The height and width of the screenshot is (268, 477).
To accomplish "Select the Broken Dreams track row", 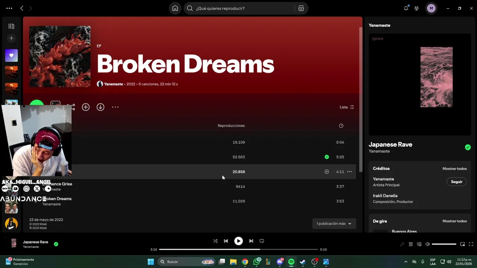I will tap(192, 201).
